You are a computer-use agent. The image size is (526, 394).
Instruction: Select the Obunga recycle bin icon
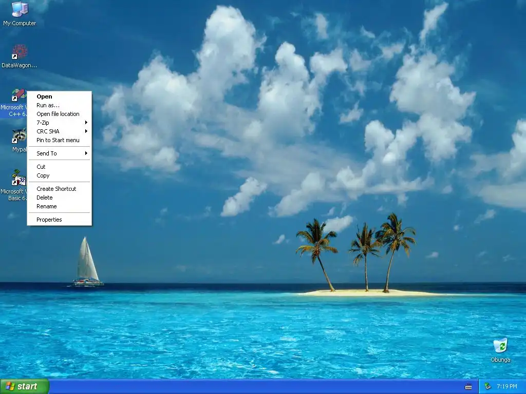coord(500,350)
